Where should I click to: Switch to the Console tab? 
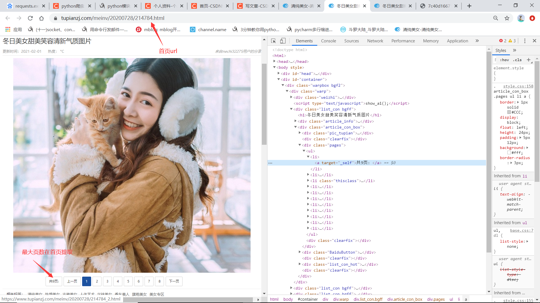pyautogui.click(x=328, y=41)
